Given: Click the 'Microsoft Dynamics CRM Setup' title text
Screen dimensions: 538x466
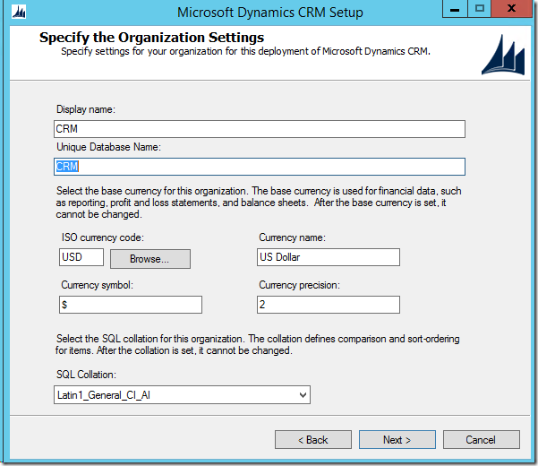Looking at the screenshot, I should 270,13.
